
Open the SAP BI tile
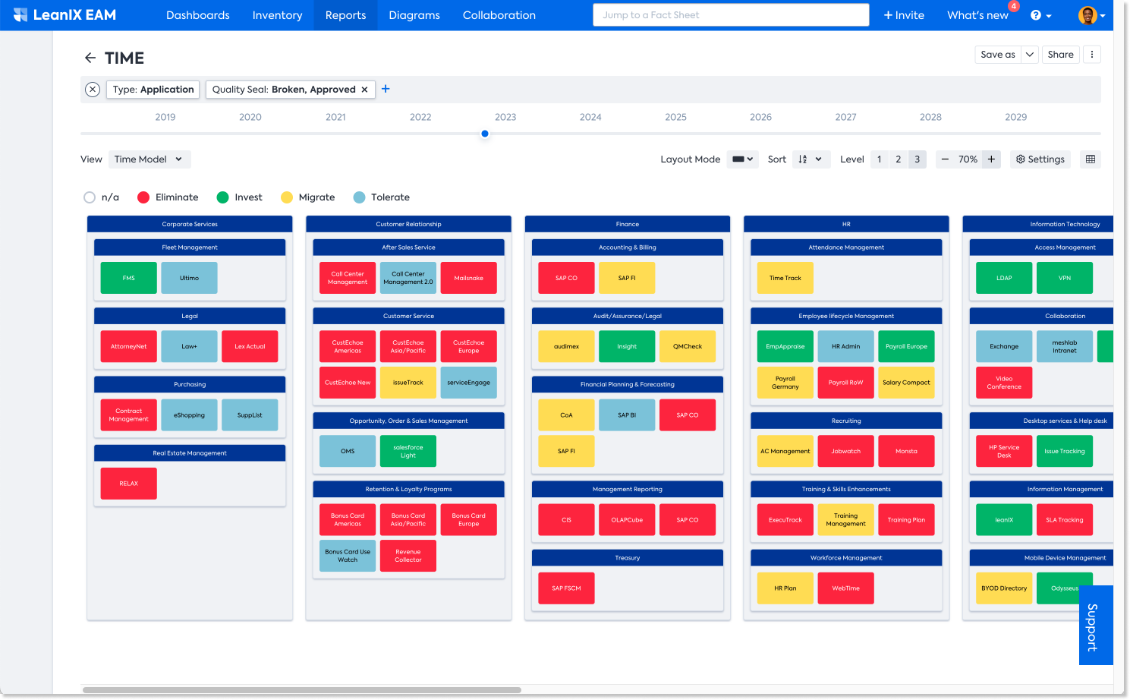[x=627, y=415]
